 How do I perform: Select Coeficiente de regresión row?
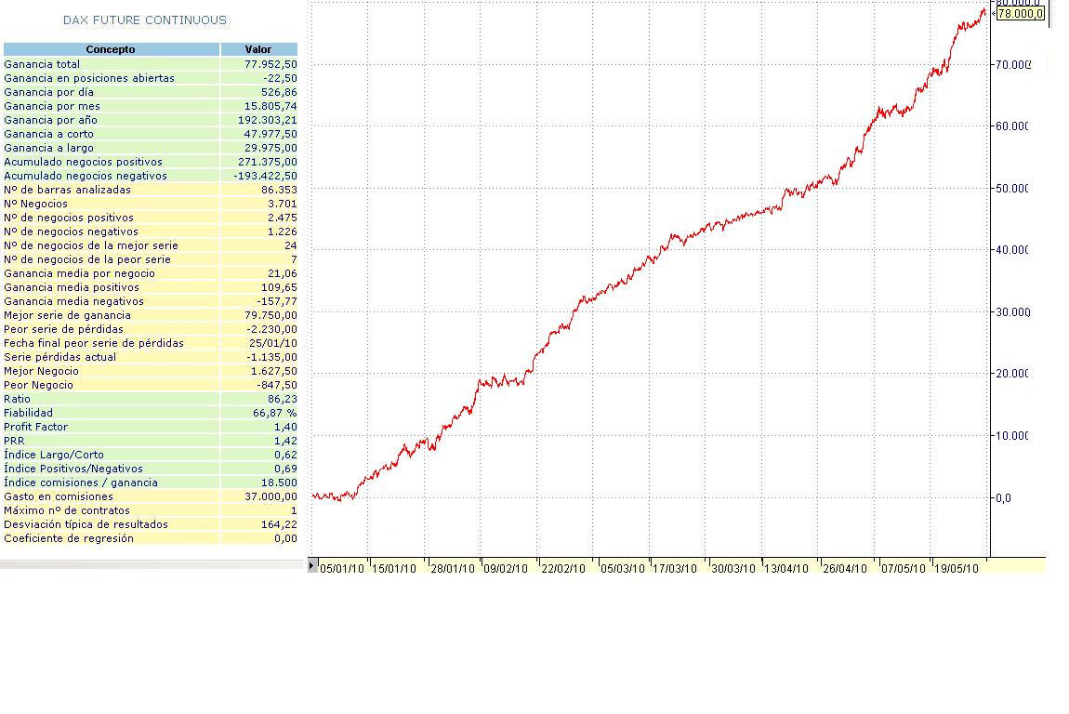pyautogui.click(x=151, y=538)
